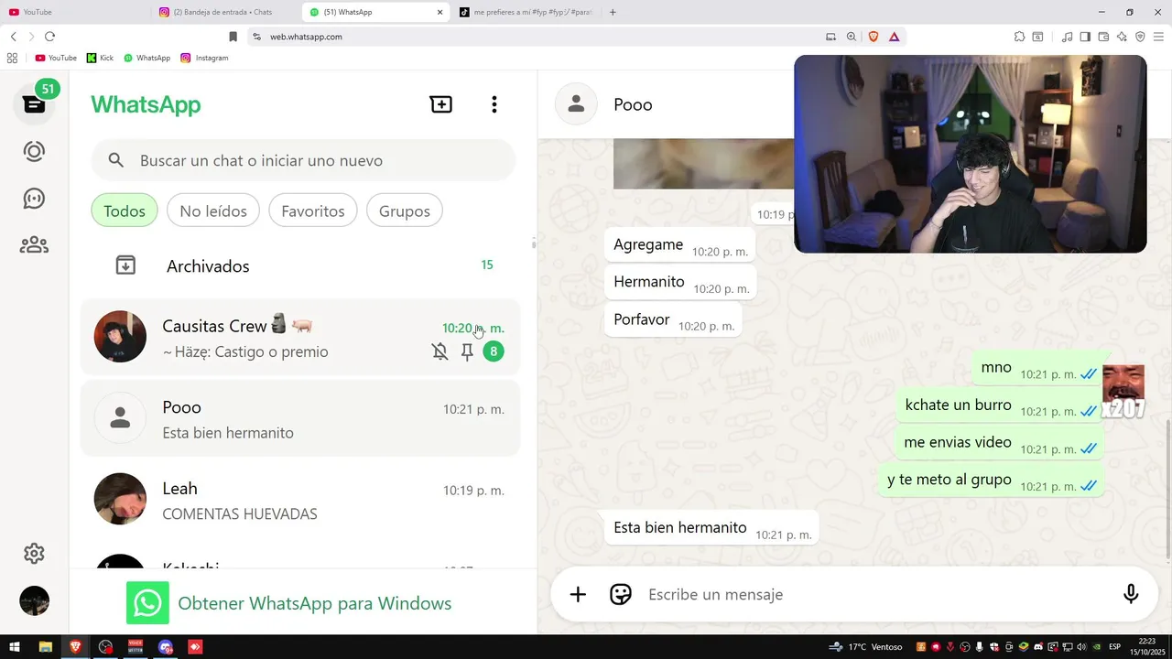
Task: Open the Instagram bookmark
Action: pyautogui.click(x=204, y=58)
